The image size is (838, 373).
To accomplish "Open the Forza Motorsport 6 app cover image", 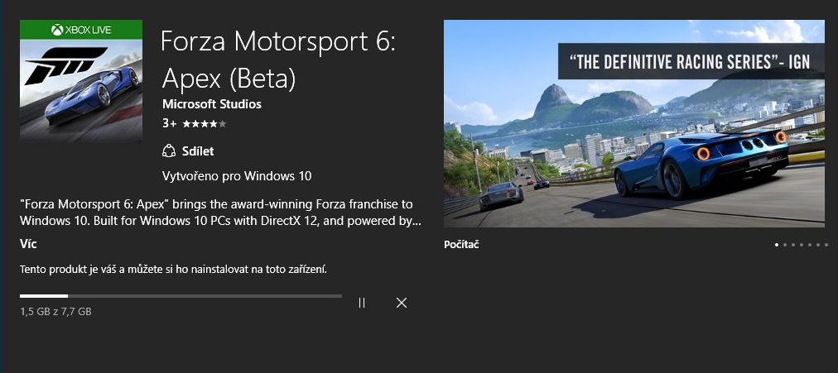I will tap(81, 80).
